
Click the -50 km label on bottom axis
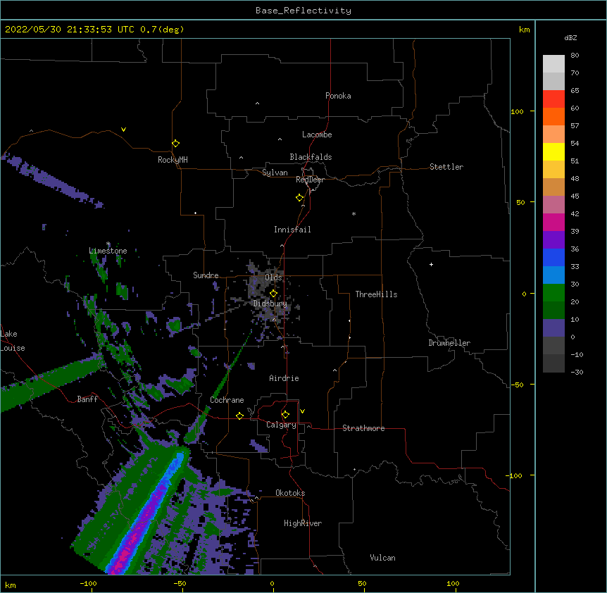tap(180, 583)
